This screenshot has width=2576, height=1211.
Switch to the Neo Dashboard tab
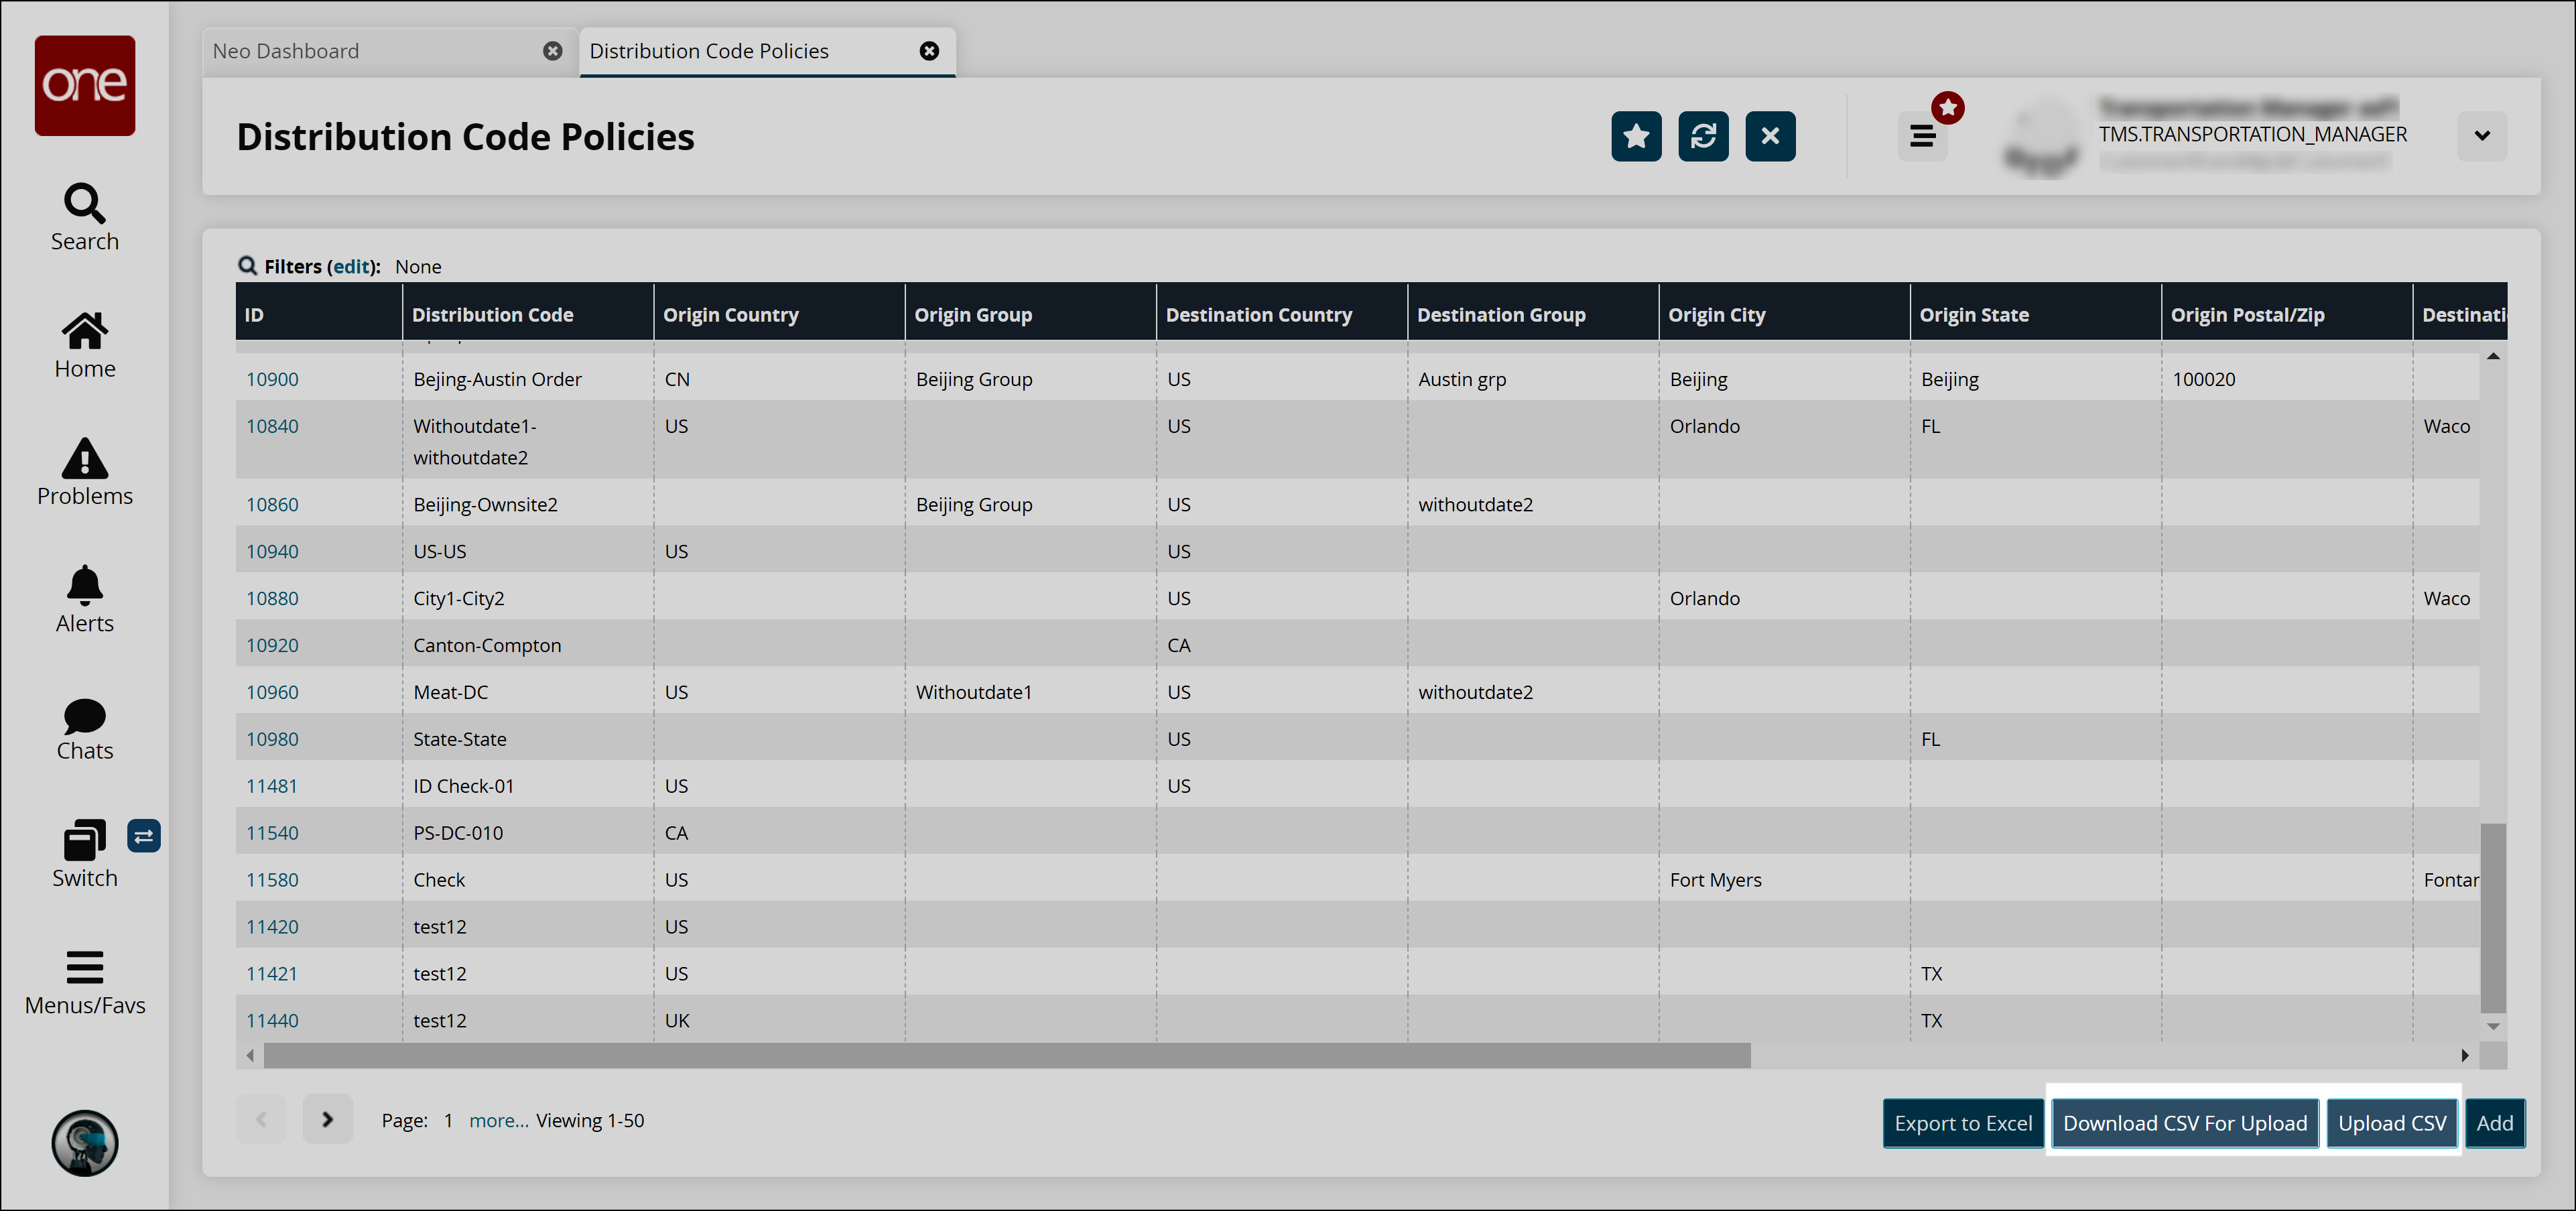(286, 51)
